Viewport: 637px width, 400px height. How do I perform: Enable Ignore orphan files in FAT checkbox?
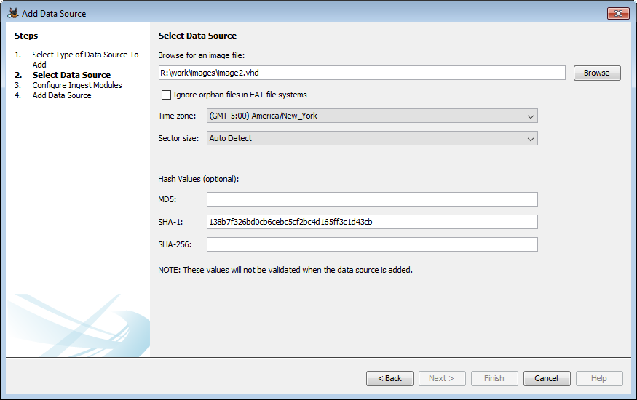(x=166, y=95)
